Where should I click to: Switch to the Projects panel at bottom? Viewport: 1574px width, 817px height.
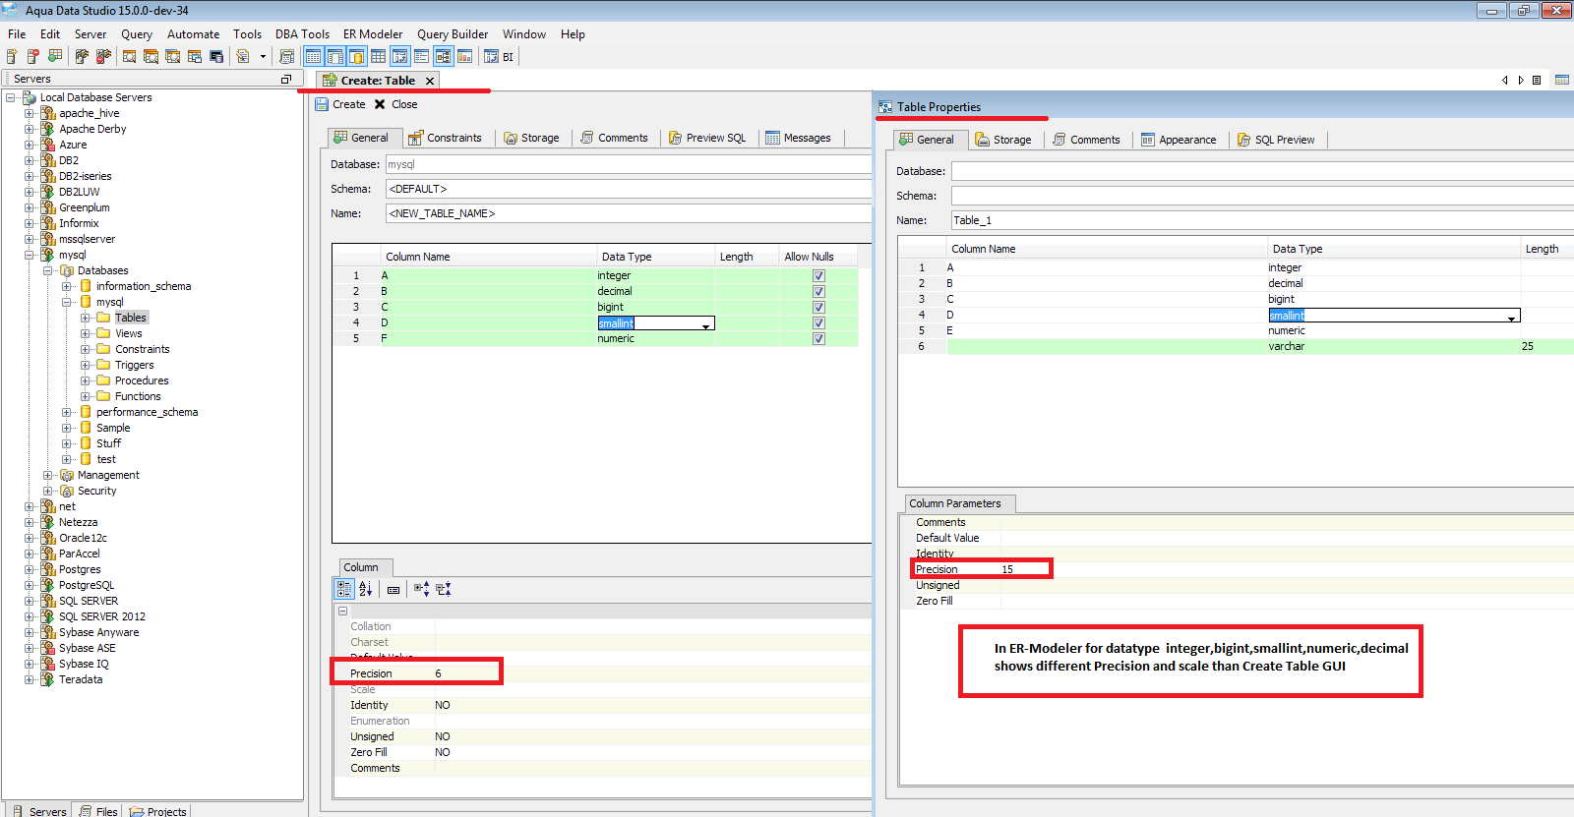(x=158, y=811)
